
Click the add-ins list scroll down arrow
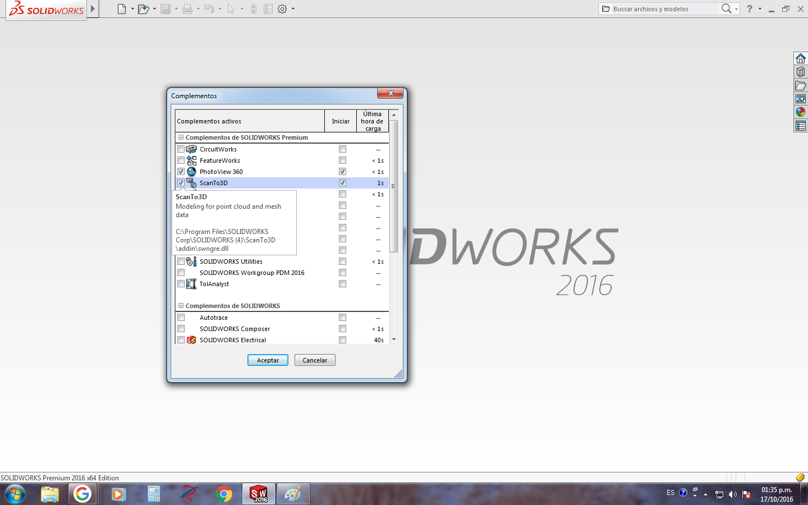(x=394, y=339)
